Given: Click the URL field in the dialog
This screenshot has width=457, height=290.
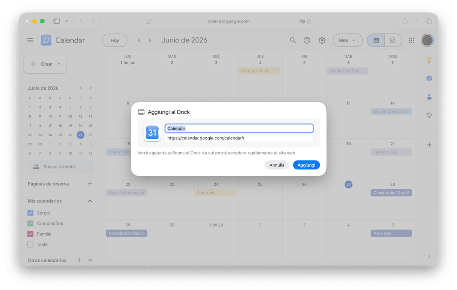Looking at the screenshot, I should coord(239,138).
